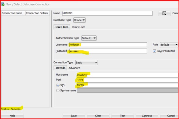The width and height of the screenshot is (179, 119).
Task: Click the Connection Name column header
Action: [x=13, y=13]
